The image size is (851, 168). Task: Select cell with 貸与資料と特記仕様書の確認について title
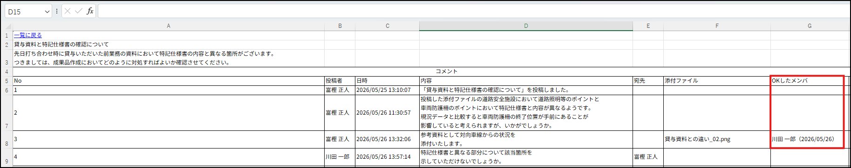click(x=169, y=45)
